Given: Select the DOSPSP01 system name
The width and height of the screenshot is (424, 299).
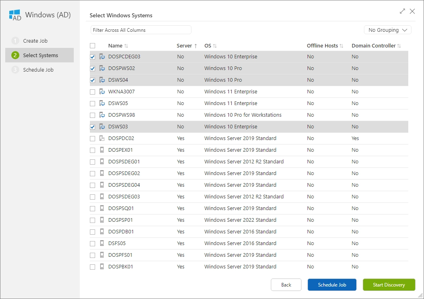Looking at the screenshot, I should pos(121,220).
